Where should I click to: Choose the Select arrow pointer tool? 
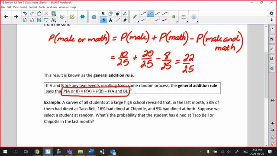click(103, 13)
